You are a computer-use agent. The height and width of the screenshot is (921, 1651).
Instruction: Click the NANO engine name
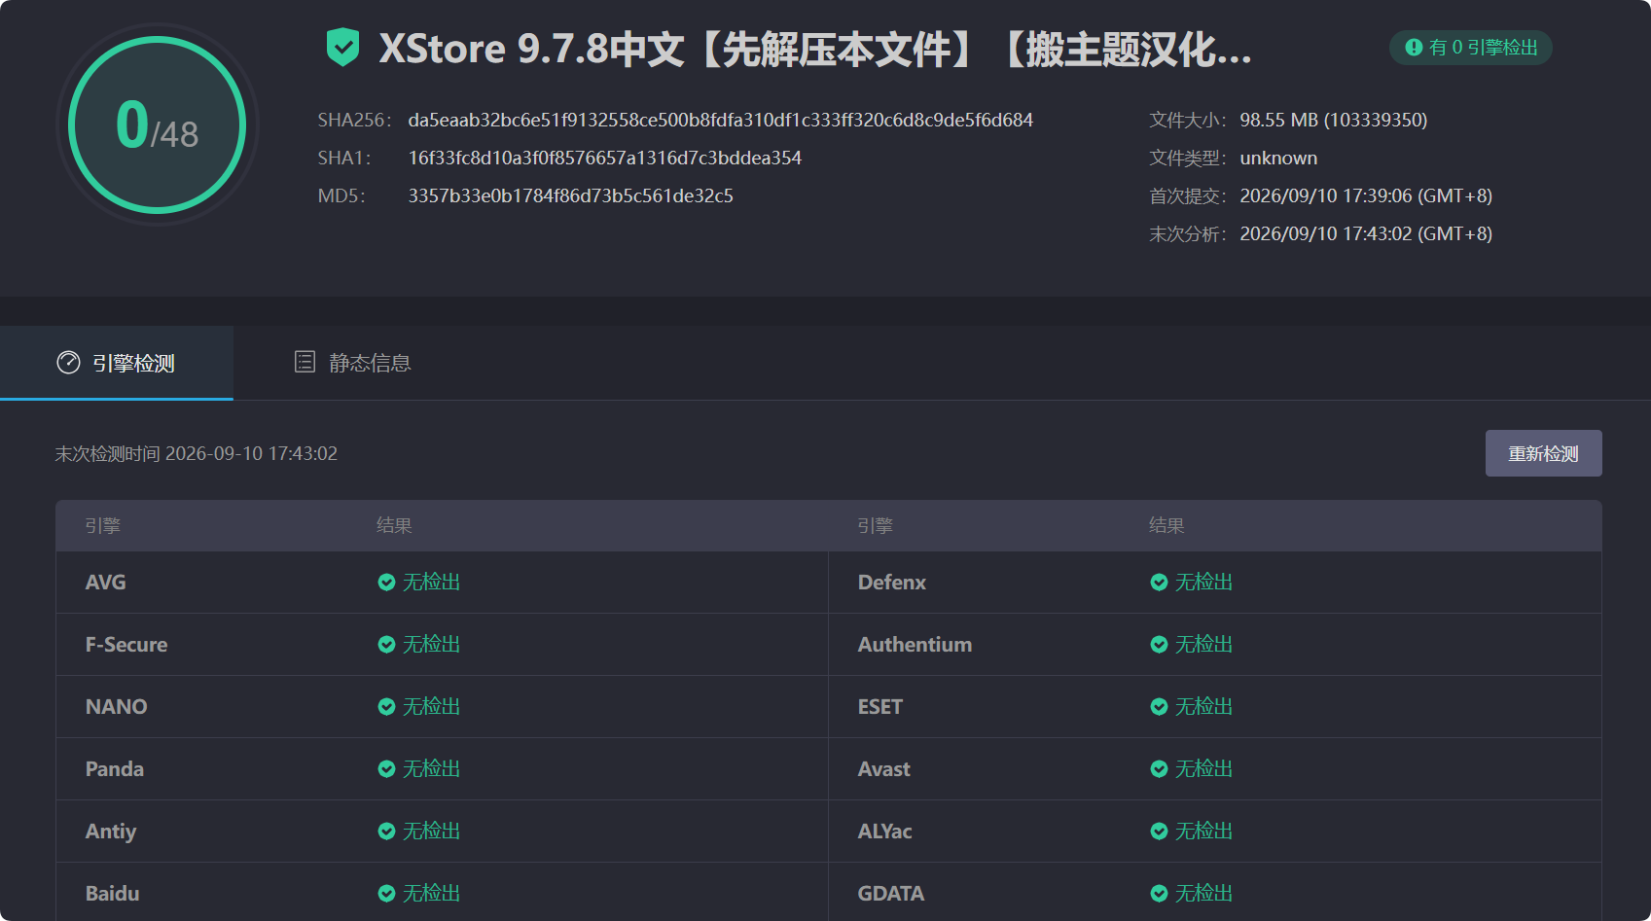[116, 707]
